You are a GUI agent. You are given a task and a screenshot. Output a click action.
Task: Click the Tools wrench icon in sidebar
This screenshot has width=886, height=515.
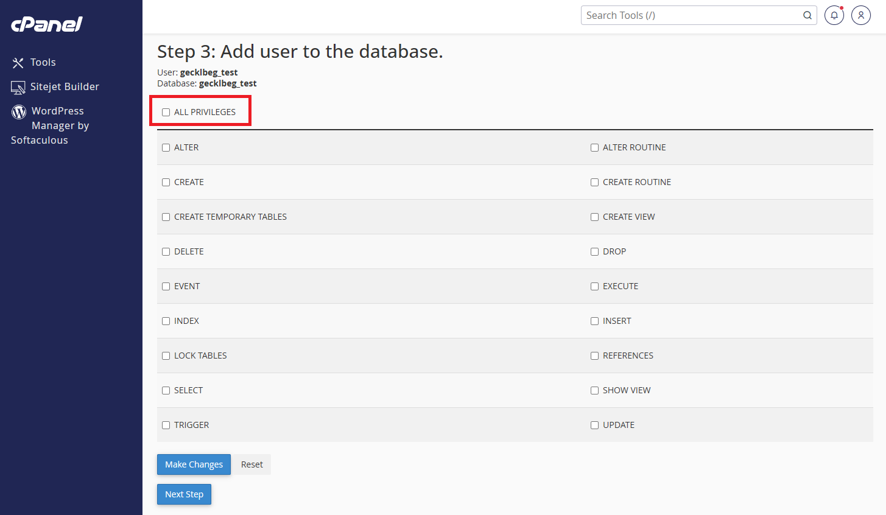tap(18, 63)
